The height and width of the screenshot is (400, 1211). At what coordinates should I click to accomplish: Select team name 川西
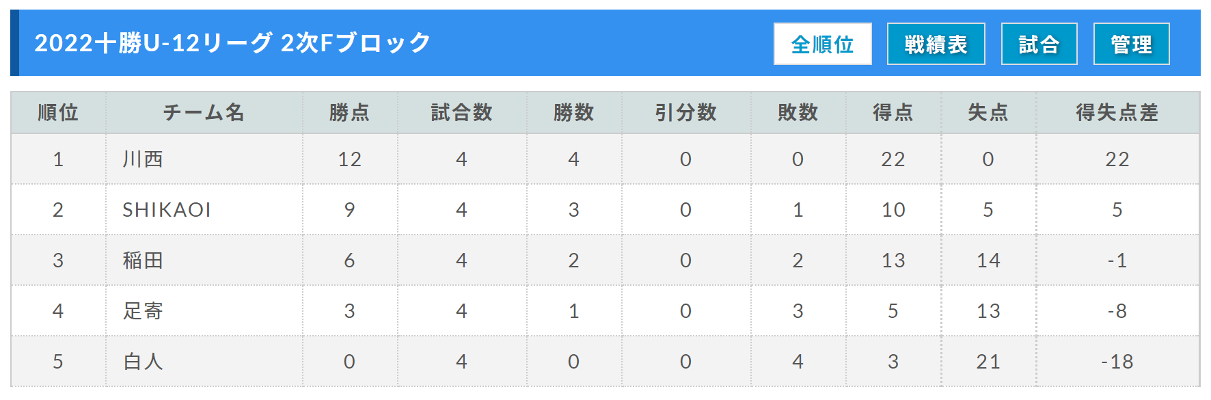143,159
